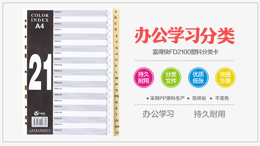Select the red 办公学习分类 headline
This screenshot has width=260, height=146.
pos(185,35)
